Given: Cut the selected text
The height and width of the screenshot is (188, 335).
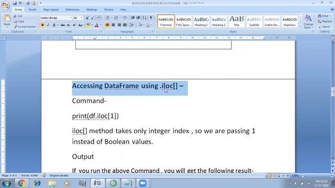Looking at the screenshot, I should [x=18, y=16].
